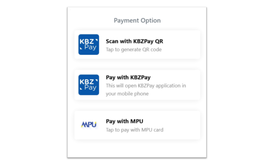Choose the Pay with KBZPay title

click(128, 77)
